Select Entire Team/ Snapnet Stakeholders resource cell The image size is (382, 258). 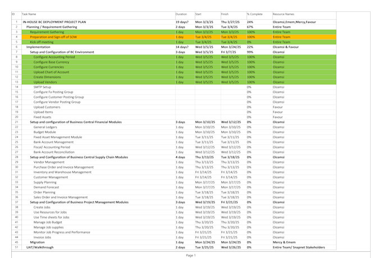pos(299,247)
